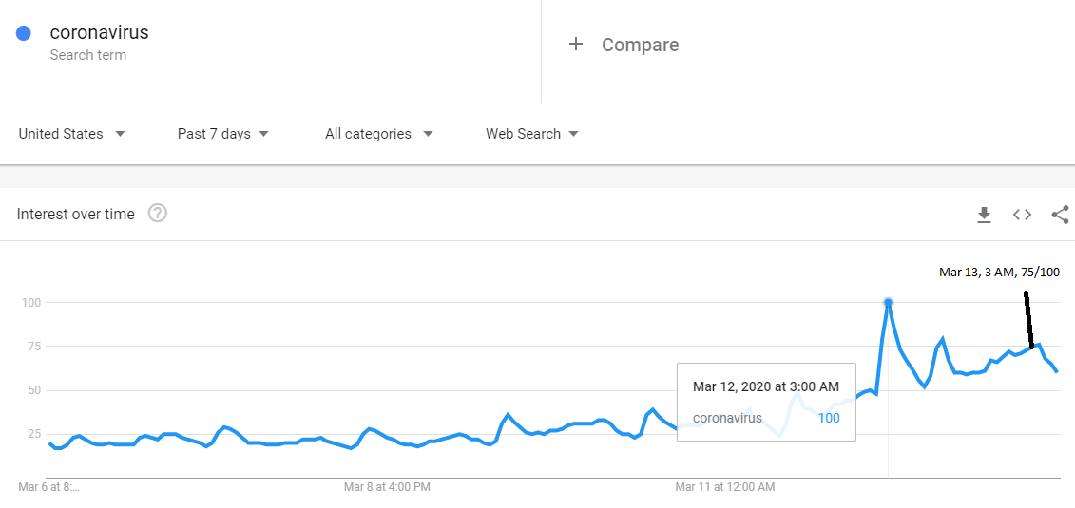Screen dimensions: 1075x508
Task: Share the Interest over time chart
Action: click(1060, 215)
